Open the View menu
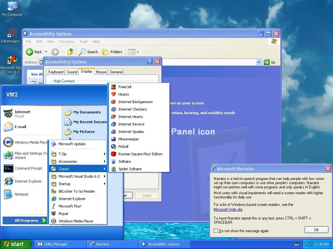333x249 pixels. tap(51, 41)
